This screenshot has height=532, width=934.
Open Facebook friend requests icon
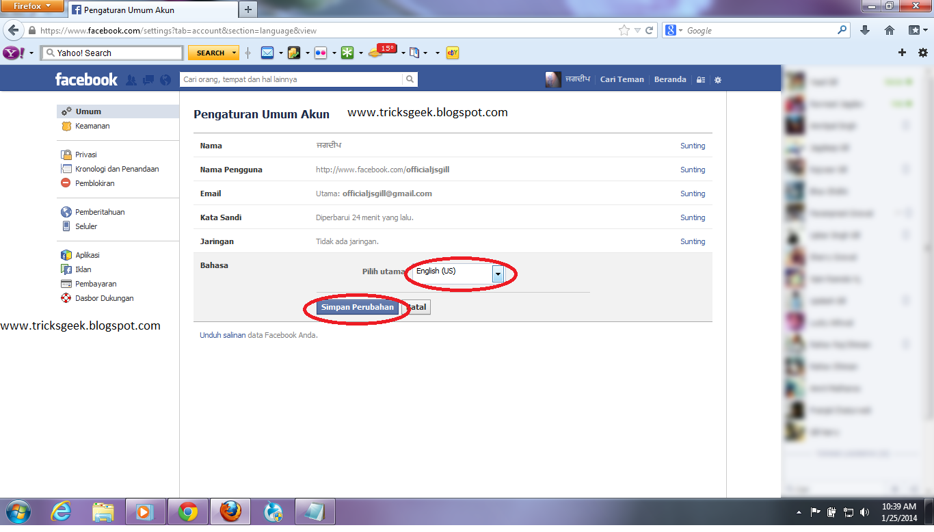point(131,80)
